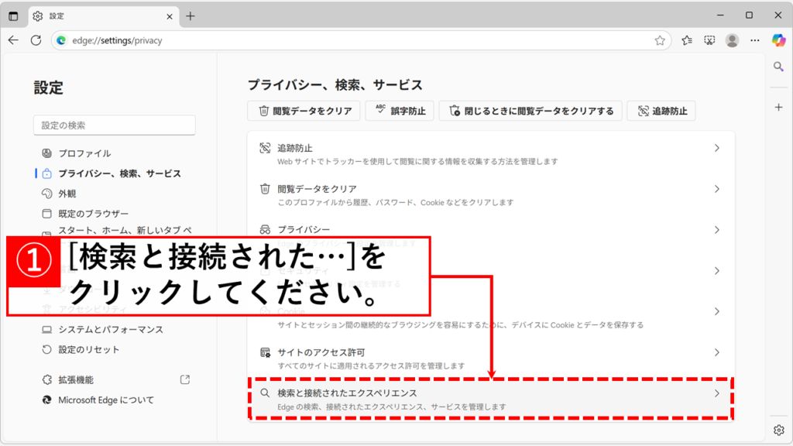This screenshot has height=446, width=793.
Task: Click the 誤字防止 button
Action: coord(400,111)
